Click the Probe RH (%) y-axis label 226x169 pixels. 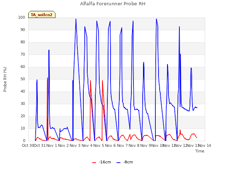5,79
